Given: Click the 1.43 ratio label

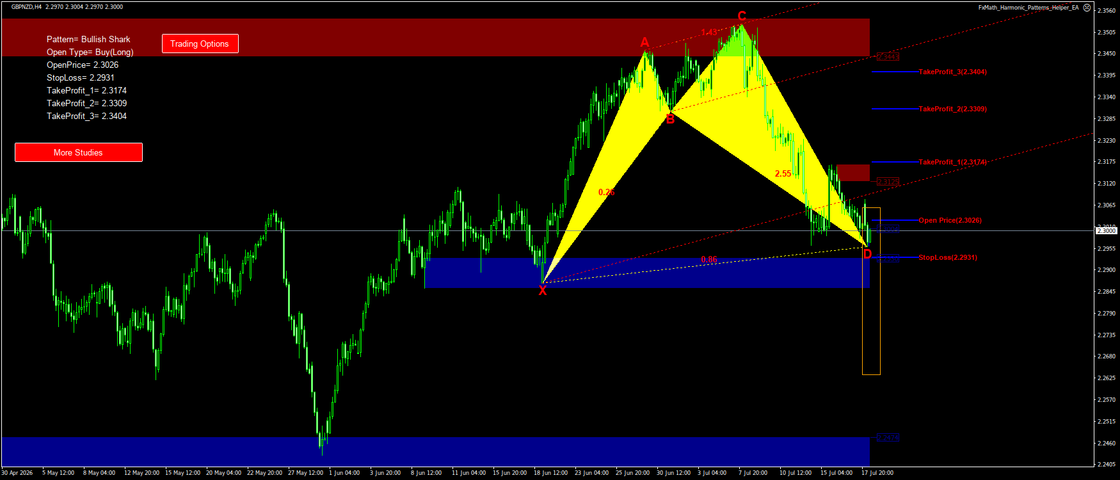Looking at the screenshot, I should point(708,33).
